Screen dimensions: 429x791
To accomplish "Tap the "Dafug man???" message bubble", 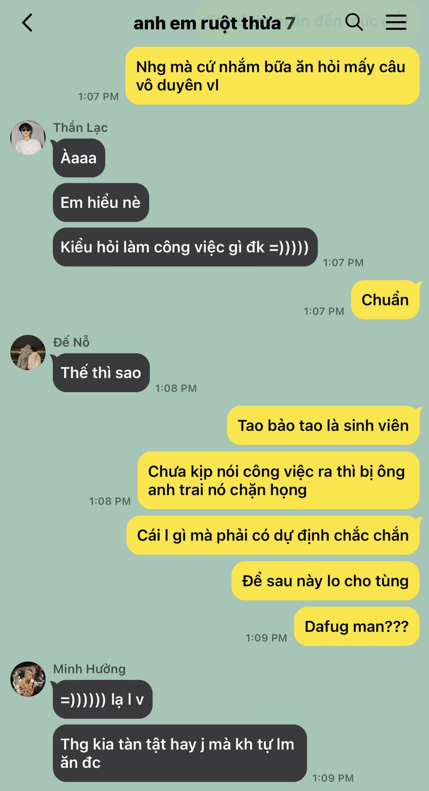I will [356, 626].
